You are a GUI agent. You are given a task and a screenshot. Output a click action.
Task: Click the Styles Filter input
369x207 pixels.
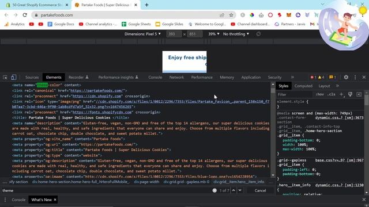pos(294,94)
